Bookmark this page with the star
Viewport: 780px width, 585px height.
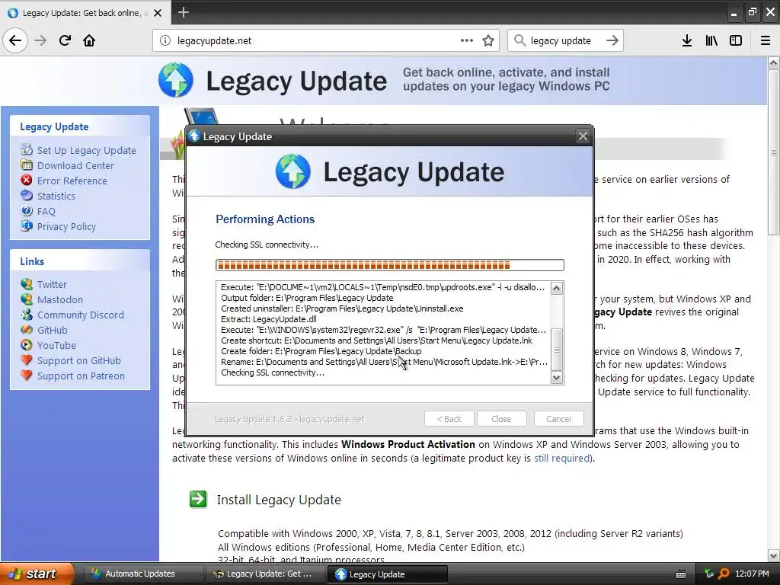point(488,40)
